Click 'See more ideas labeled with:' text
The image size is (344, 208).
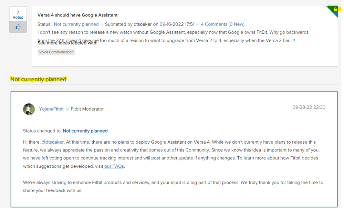pos(67,43)
